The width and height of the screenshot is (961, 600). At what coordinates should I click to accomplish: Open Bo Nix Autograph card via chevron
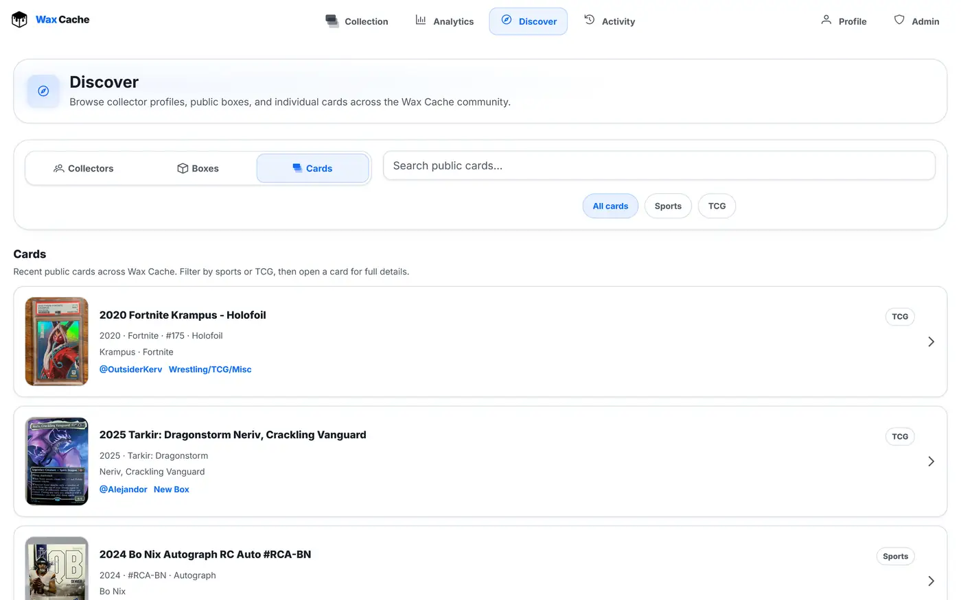click(931, 581)
